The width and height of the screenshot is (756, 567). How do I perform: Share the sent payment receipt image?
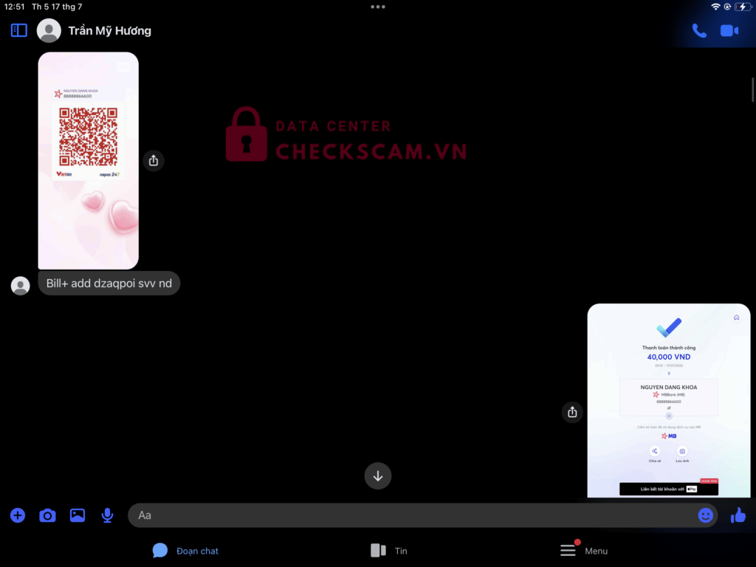click(572, 412)
